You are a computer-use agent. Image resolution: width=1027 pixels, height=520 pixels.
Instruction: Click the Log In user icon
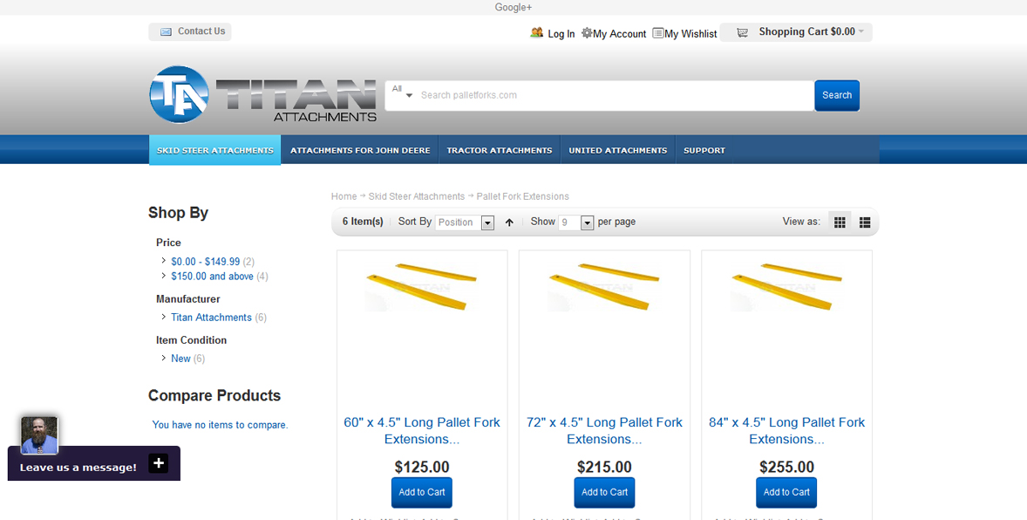(537, 33)
